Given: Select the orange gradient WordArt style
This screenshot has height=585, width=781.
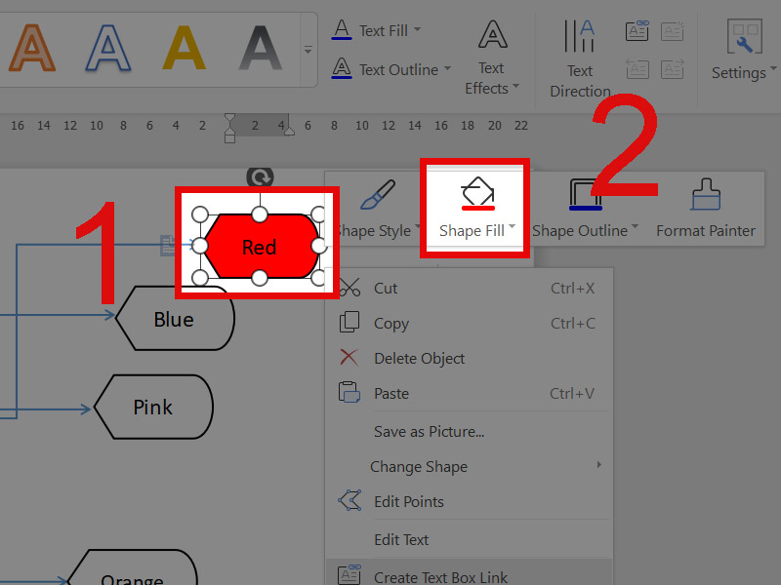Looking at the screenshot, I should 32,47.
